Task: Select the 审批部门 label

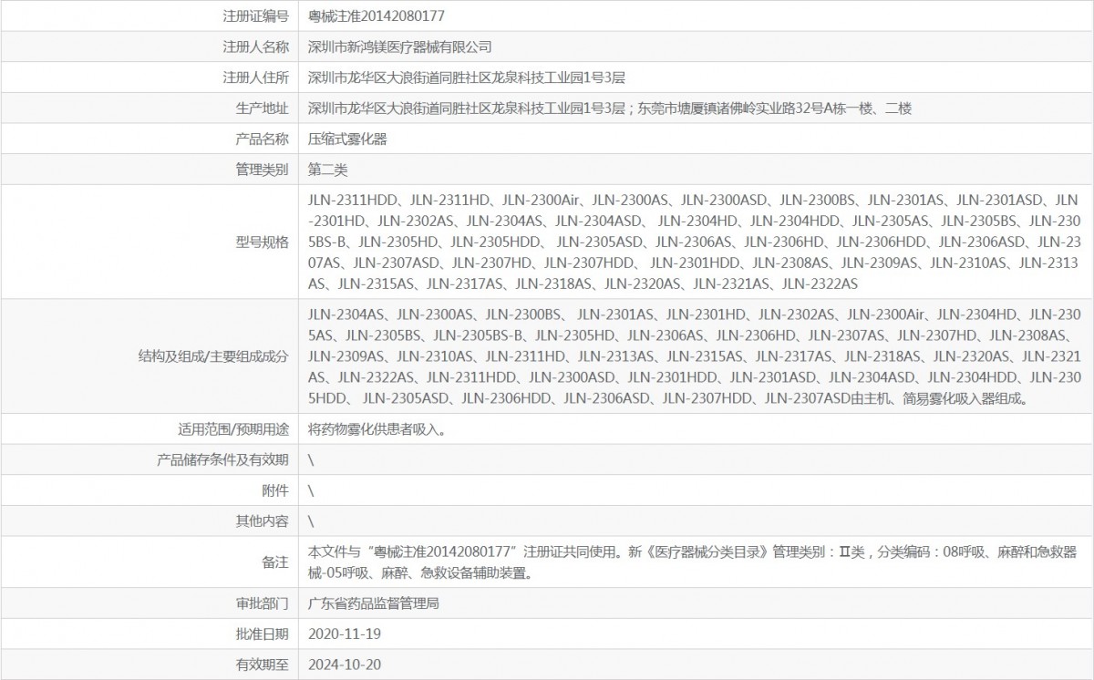Action: pos(263,603)
